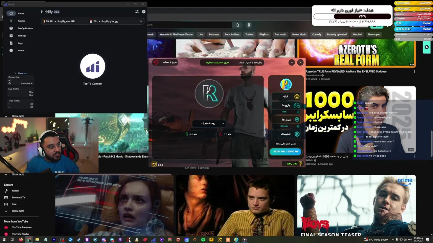Select the Dark Ambient filter chip
This screenshot has width=433, height=243.
[232, 34]
